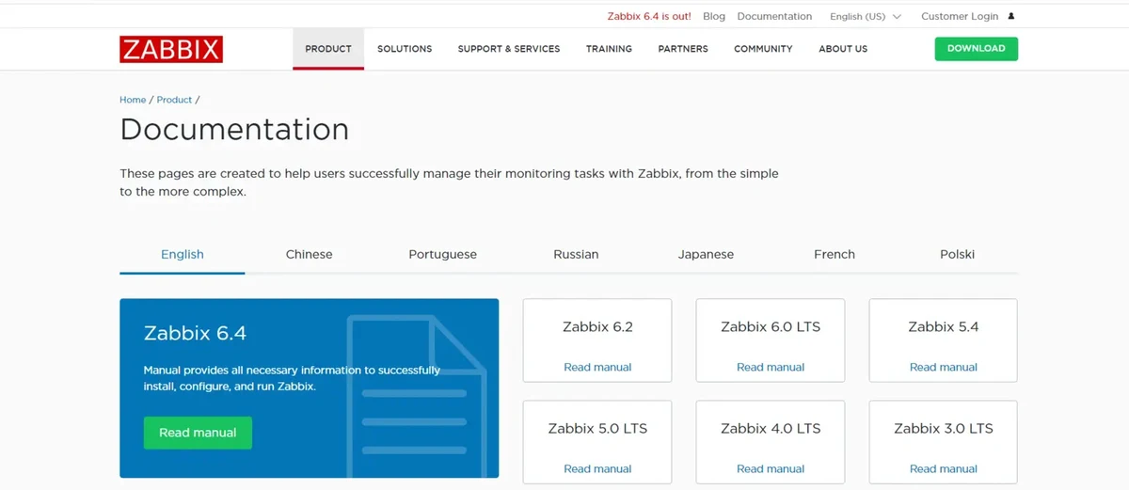The height and width of the screenshot is (490, 1129).
Task: Click the Zabbix 5.0 LTS card title
Action: [x=597, y=428]
